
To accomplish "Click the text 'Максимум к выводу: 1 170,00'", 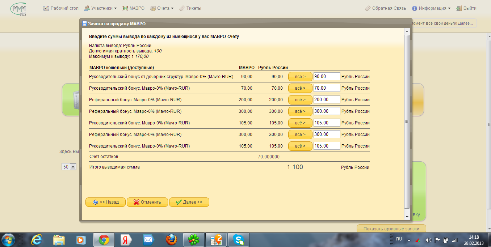I will pyautogui.click(x=119, y=56).
